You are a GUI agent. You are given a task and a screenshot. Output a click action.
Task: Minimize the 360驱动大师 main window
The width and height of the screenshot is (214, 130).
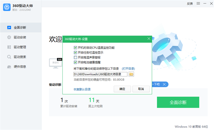205,4
